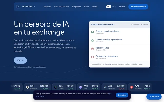
Task: Click the Entrar button under hero text
Action: [x=20, y=60]
